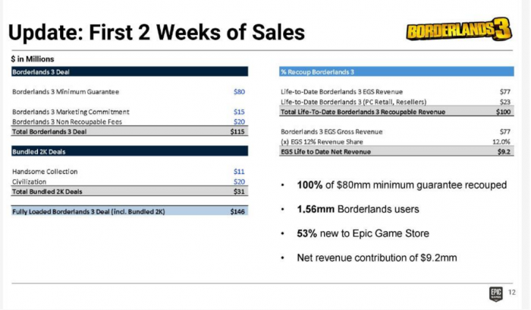The image size is (531, 310).
Task: Select the $80 minimum guarantee value
Action: [240, 92]
